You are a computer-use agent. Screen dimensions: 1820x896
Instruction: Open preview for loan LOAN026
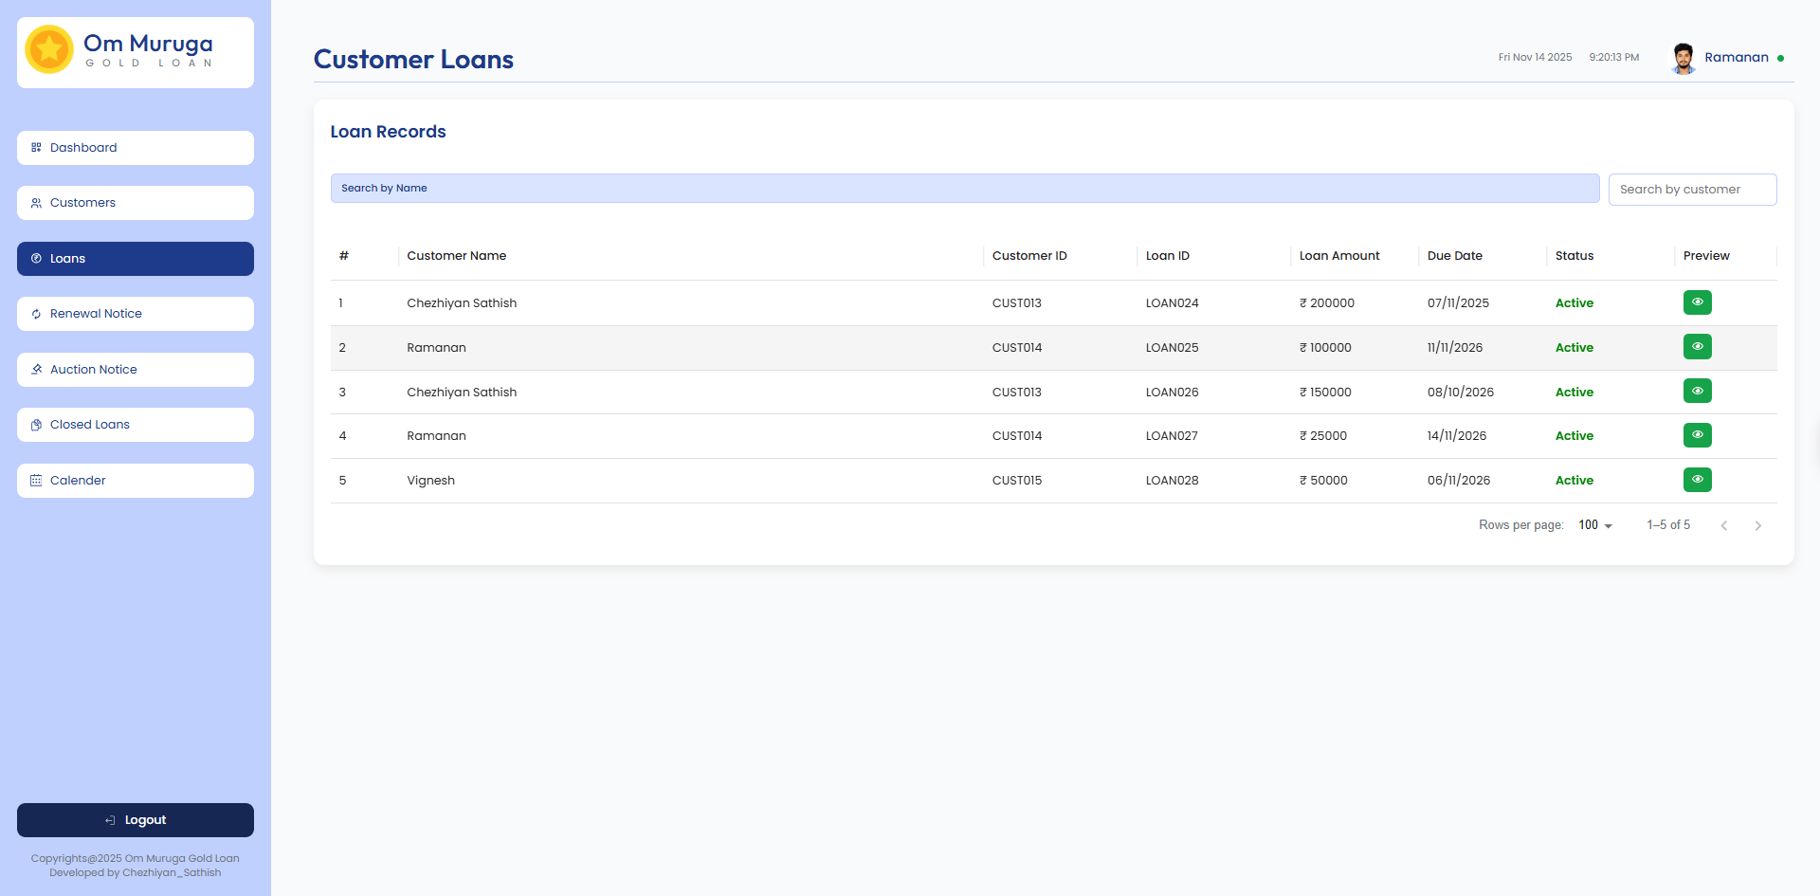(1697, 392)
